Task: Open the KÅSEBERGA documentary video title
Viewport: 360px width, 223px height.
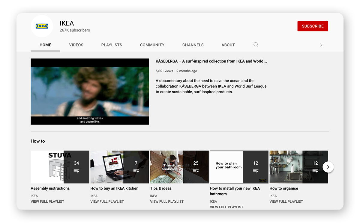Action: point(211,61)
